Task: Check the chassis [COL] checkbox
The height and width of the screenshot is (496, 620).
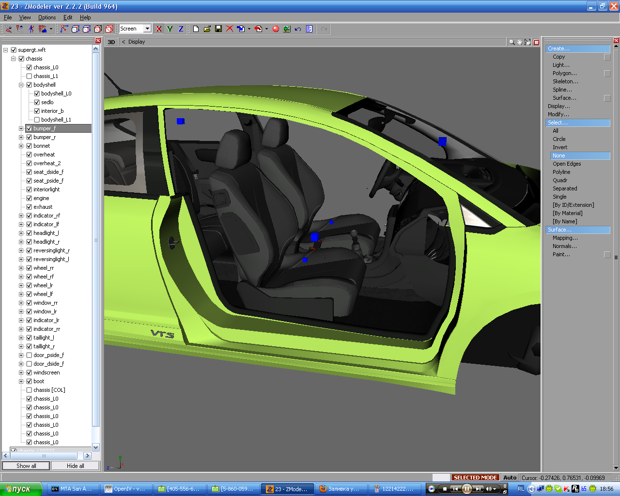Action: point(29,390)
